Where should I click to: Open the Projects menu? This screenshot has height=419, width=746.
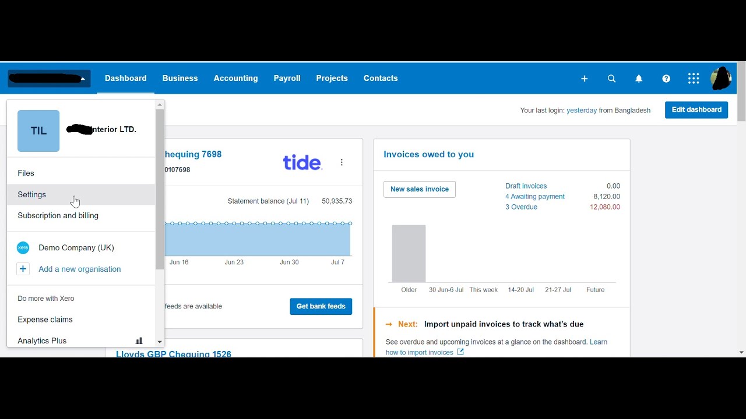click(332, 78)
